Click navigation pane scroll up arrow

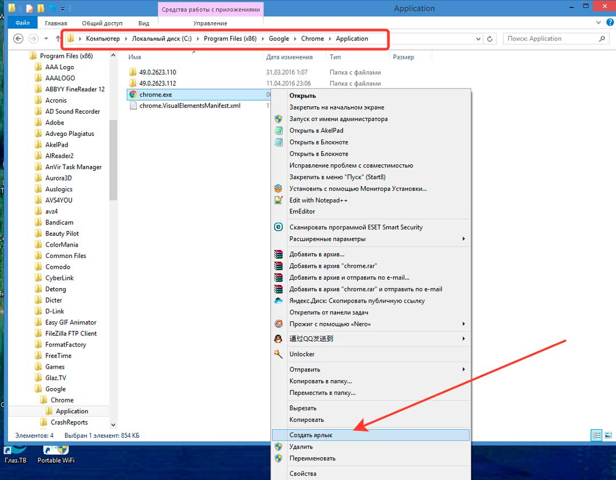click(x=113, y=55)
